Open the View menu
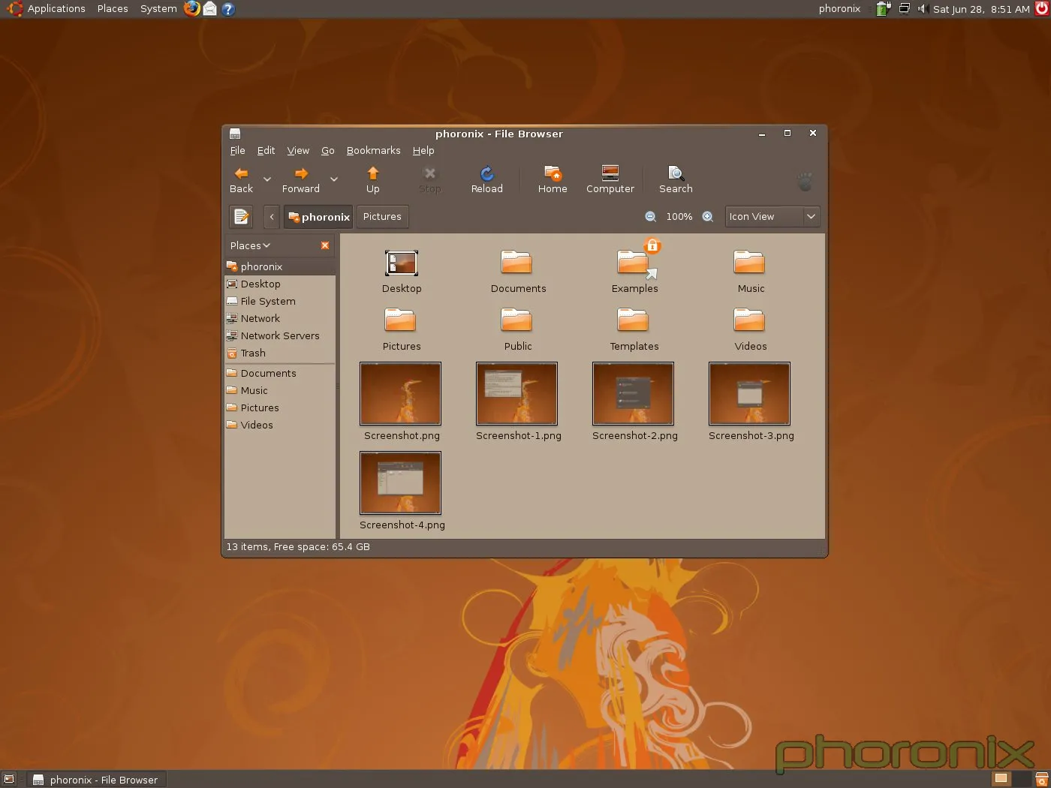1051x788 pixels. point(298,150)
